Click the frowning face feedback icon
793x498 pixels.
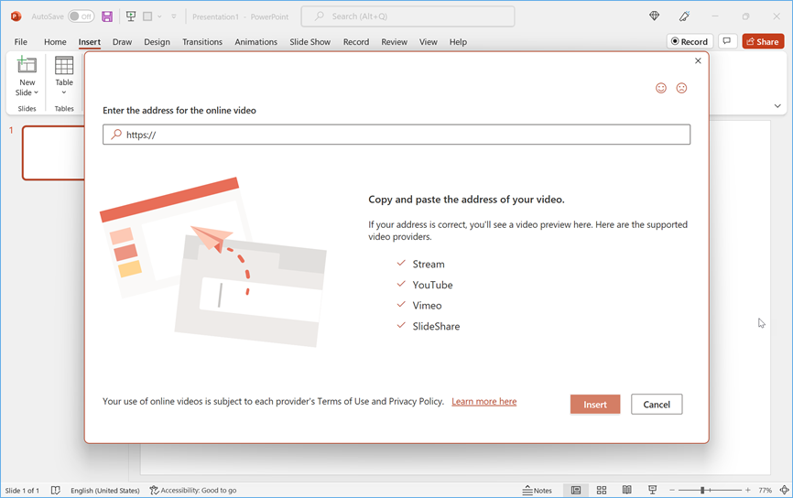(681, 88)
